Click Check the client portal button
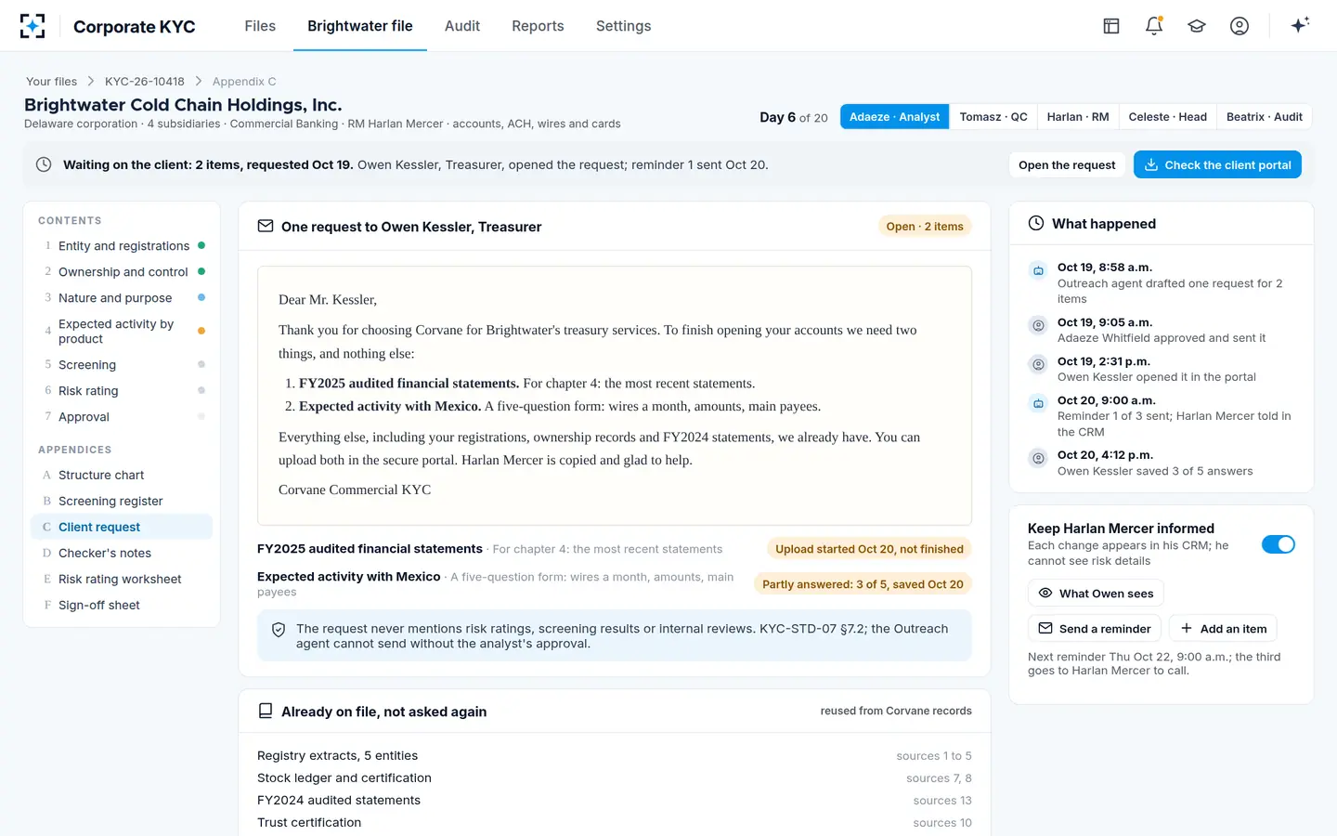 point(1217,164)
